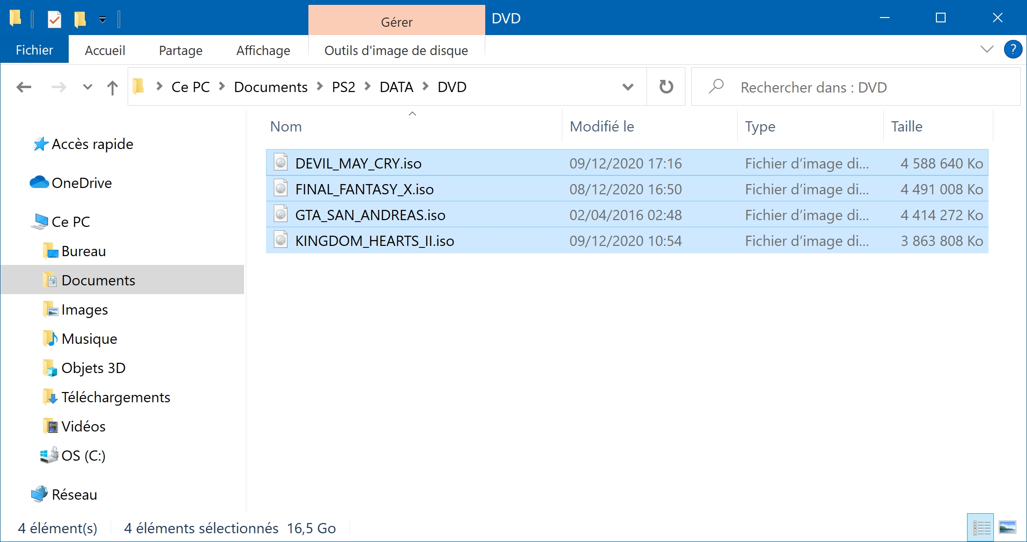The height and width of the screenshot is (542, 1027).
Task: Switch to the Partage tab
Action: (180, 50)
